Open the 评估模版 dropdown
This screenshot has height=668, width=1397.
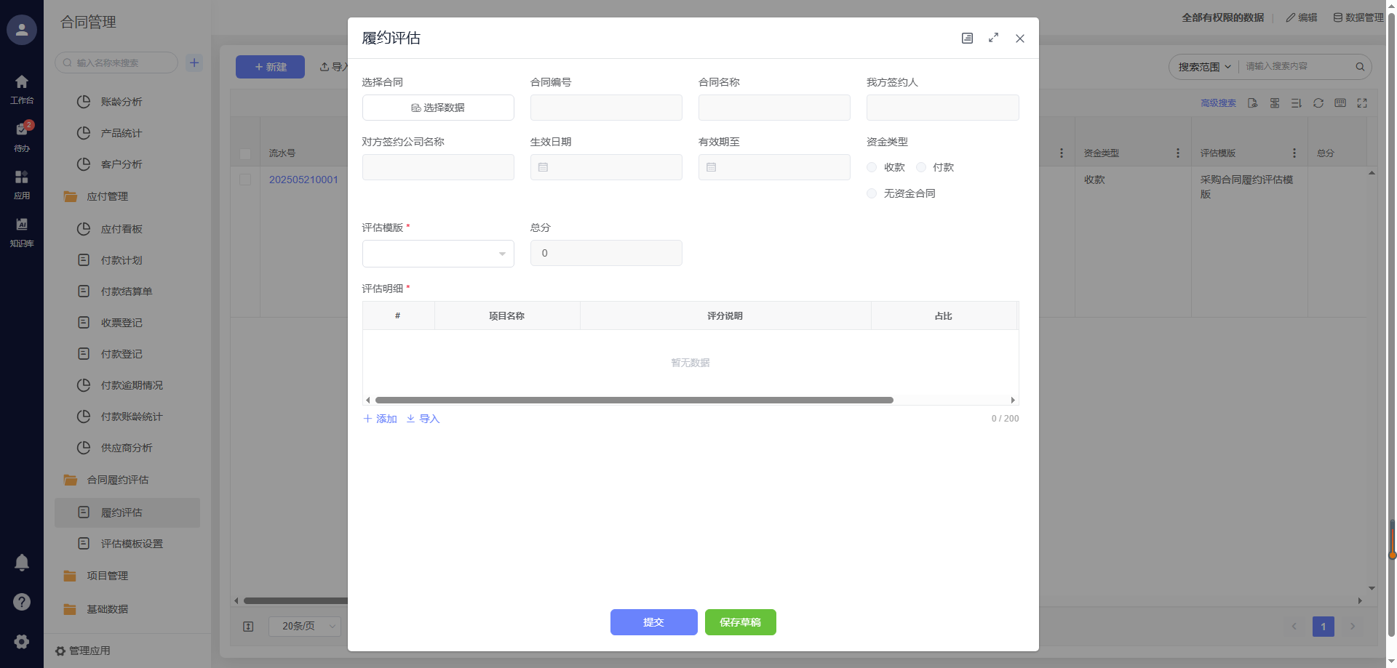tap(438, 254)
